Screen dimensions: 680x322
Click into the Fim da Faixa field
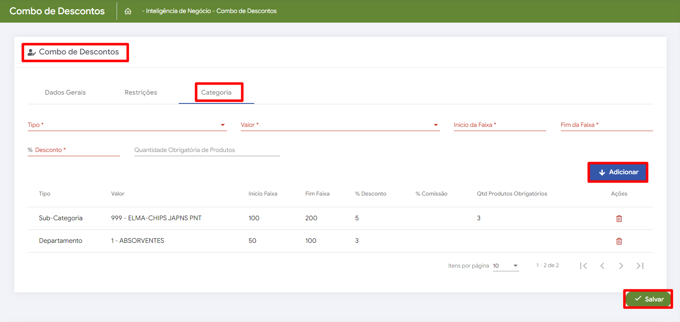coord(607,125)
